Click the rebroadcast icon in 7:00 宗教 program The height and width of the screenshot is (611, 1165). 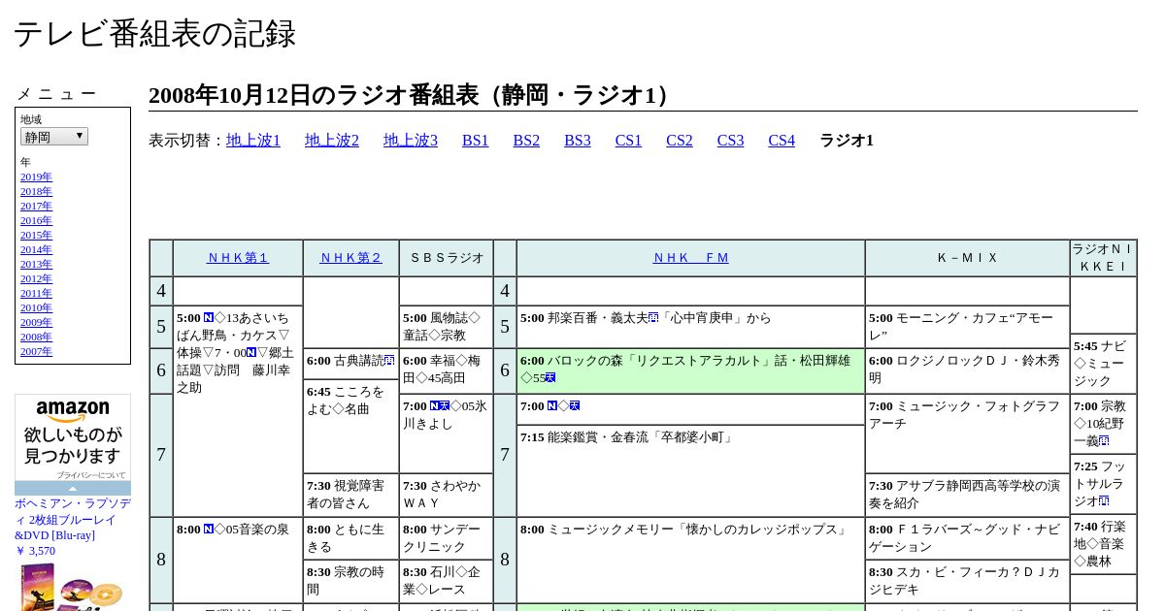click(1105, 441)
